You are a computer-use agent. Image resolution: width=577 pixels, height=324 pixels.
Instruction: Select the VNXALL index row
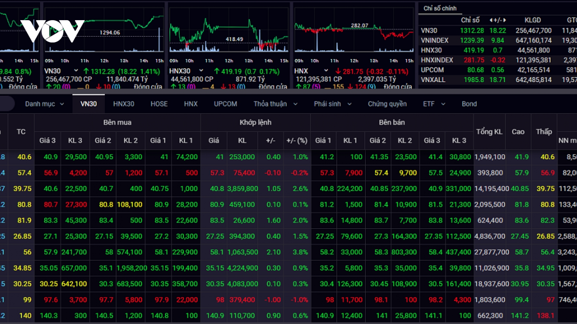tap(498, 80)
